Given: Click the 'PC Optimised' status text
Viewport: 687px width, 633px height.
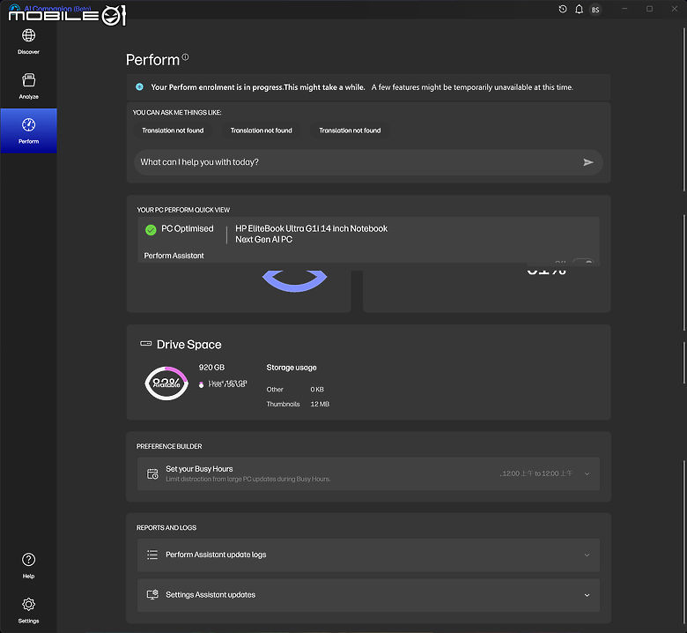Looking at the screenshot, I should (187, 228).
